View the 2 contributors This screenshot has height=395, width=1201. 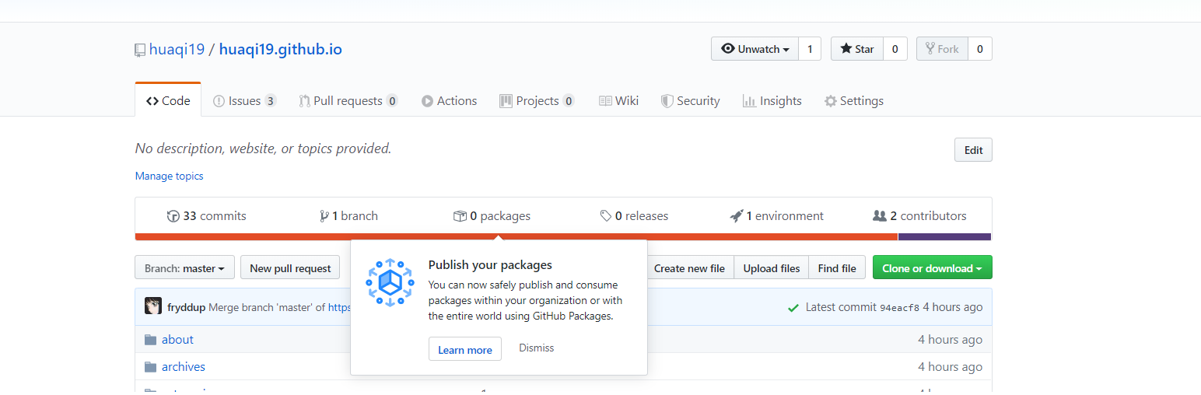(920, 216)
